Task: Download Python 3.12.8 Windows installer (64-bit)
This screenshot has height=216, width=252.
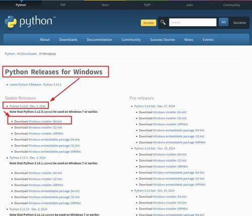Action: [x=45, y=121]
